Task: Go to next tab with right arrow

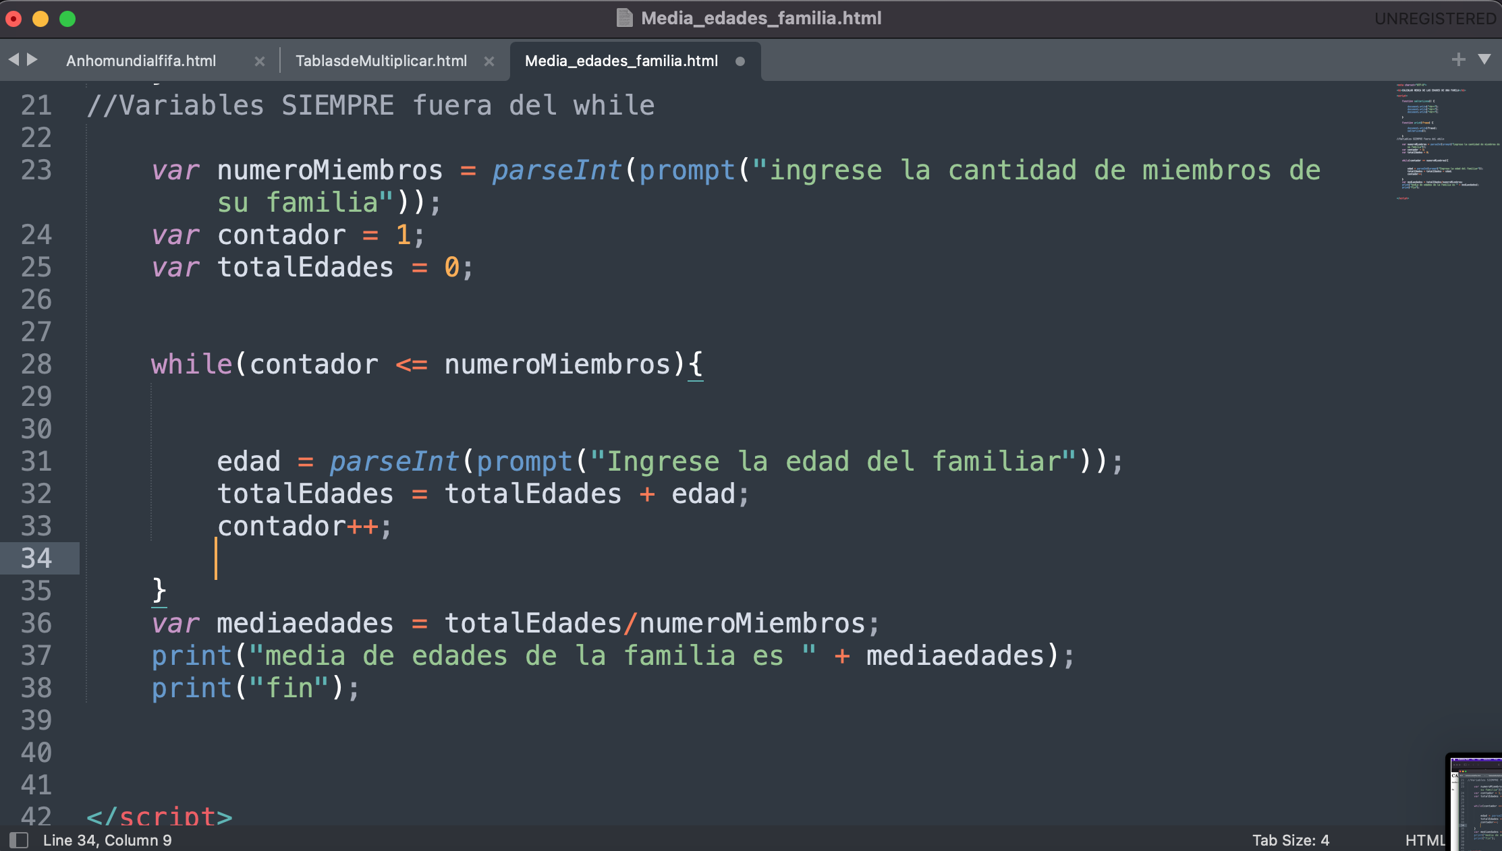Action: point(32,59)
